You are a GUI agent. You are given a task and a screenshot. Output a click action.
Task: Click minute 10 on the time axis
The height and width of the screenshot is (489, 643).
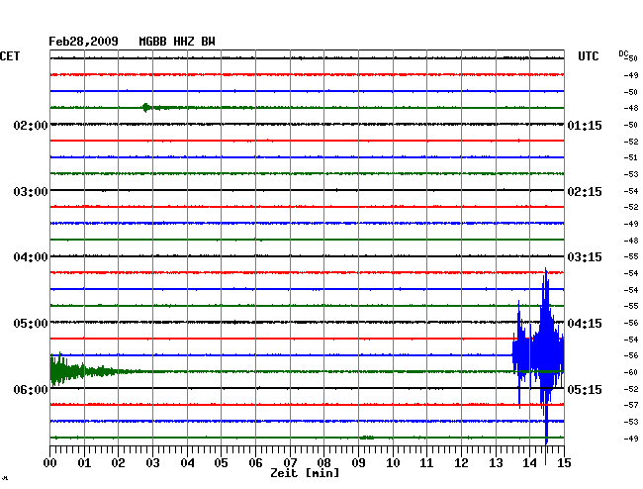393,462
